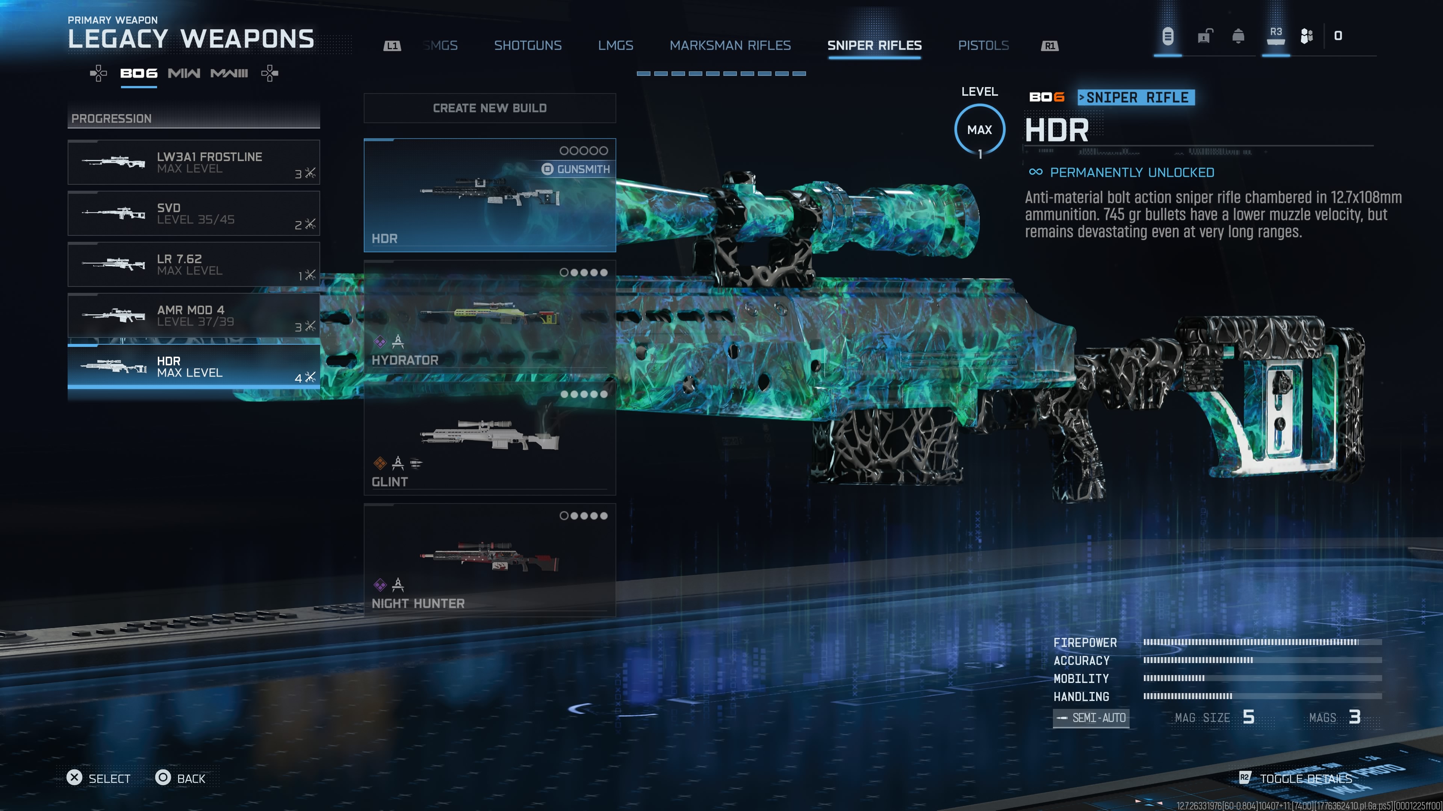Click the circle Back button icon
Screen dimensions: 1443x811
click(x=163, y=778)
